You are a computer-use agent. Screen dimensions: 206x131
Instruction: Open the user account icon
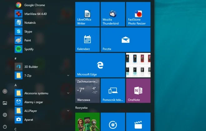click(5, 91)
